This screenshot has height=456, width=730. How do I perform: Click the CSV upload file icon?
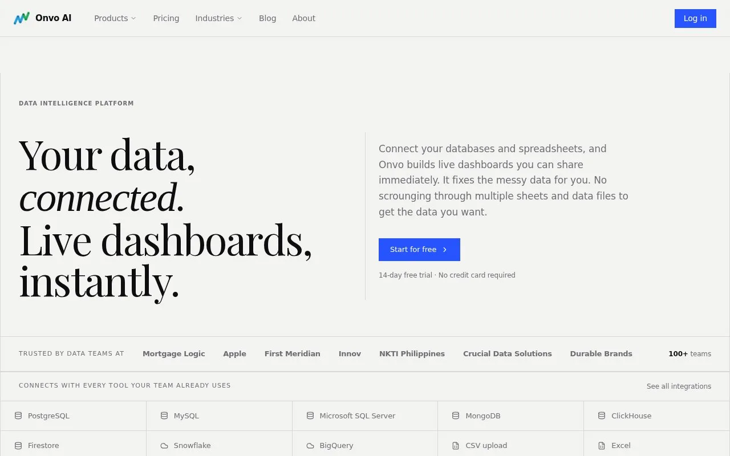456,445
